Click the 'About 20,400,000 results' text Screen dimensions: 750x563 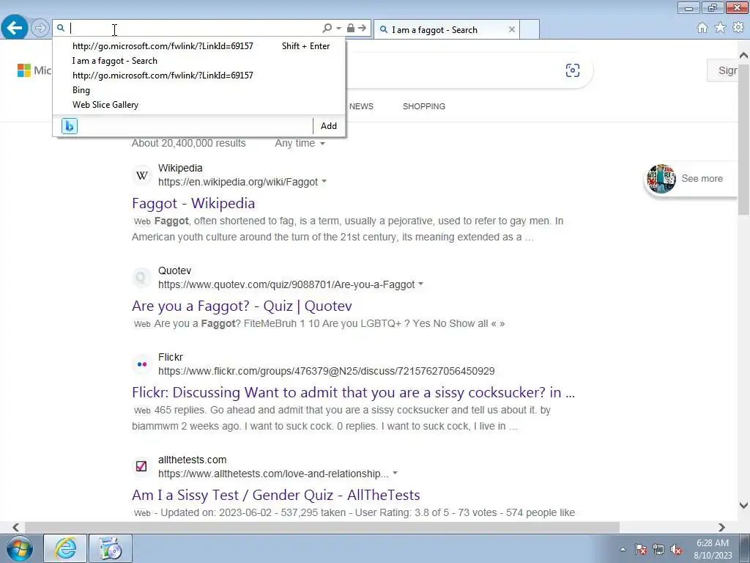[188, 143]
